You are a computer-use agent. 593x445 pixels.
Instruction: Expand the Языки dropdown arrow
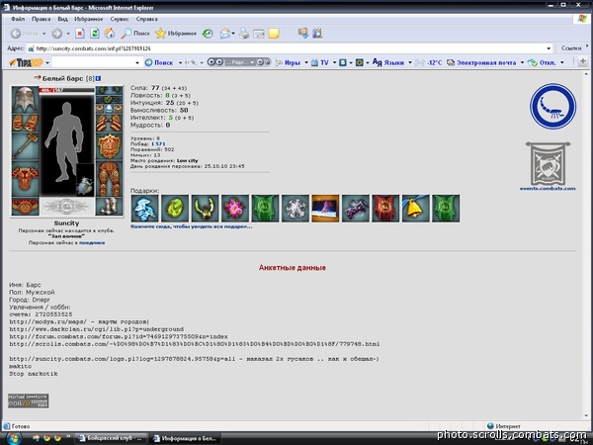tap(409, 62)
